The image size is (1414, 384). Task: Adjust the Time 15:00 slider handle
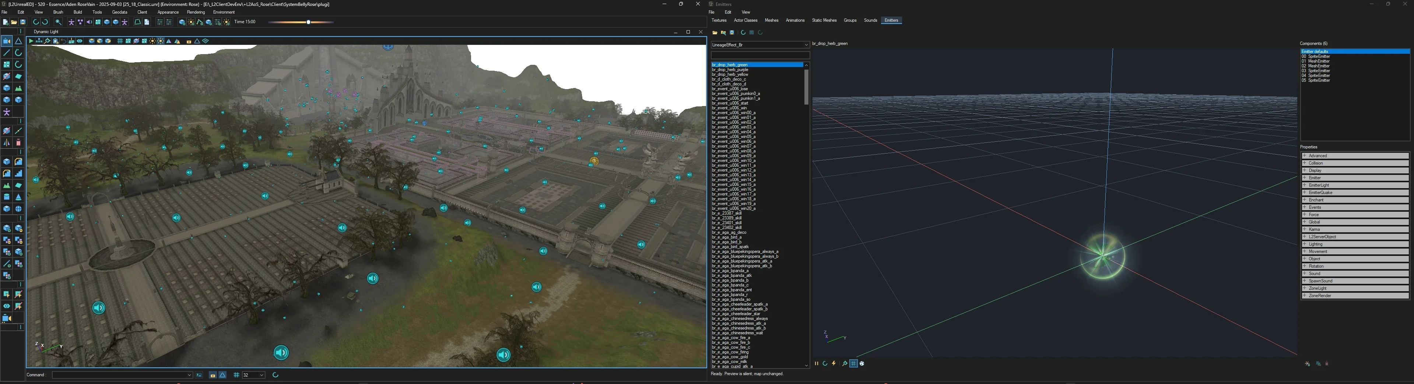coord(309,22)
